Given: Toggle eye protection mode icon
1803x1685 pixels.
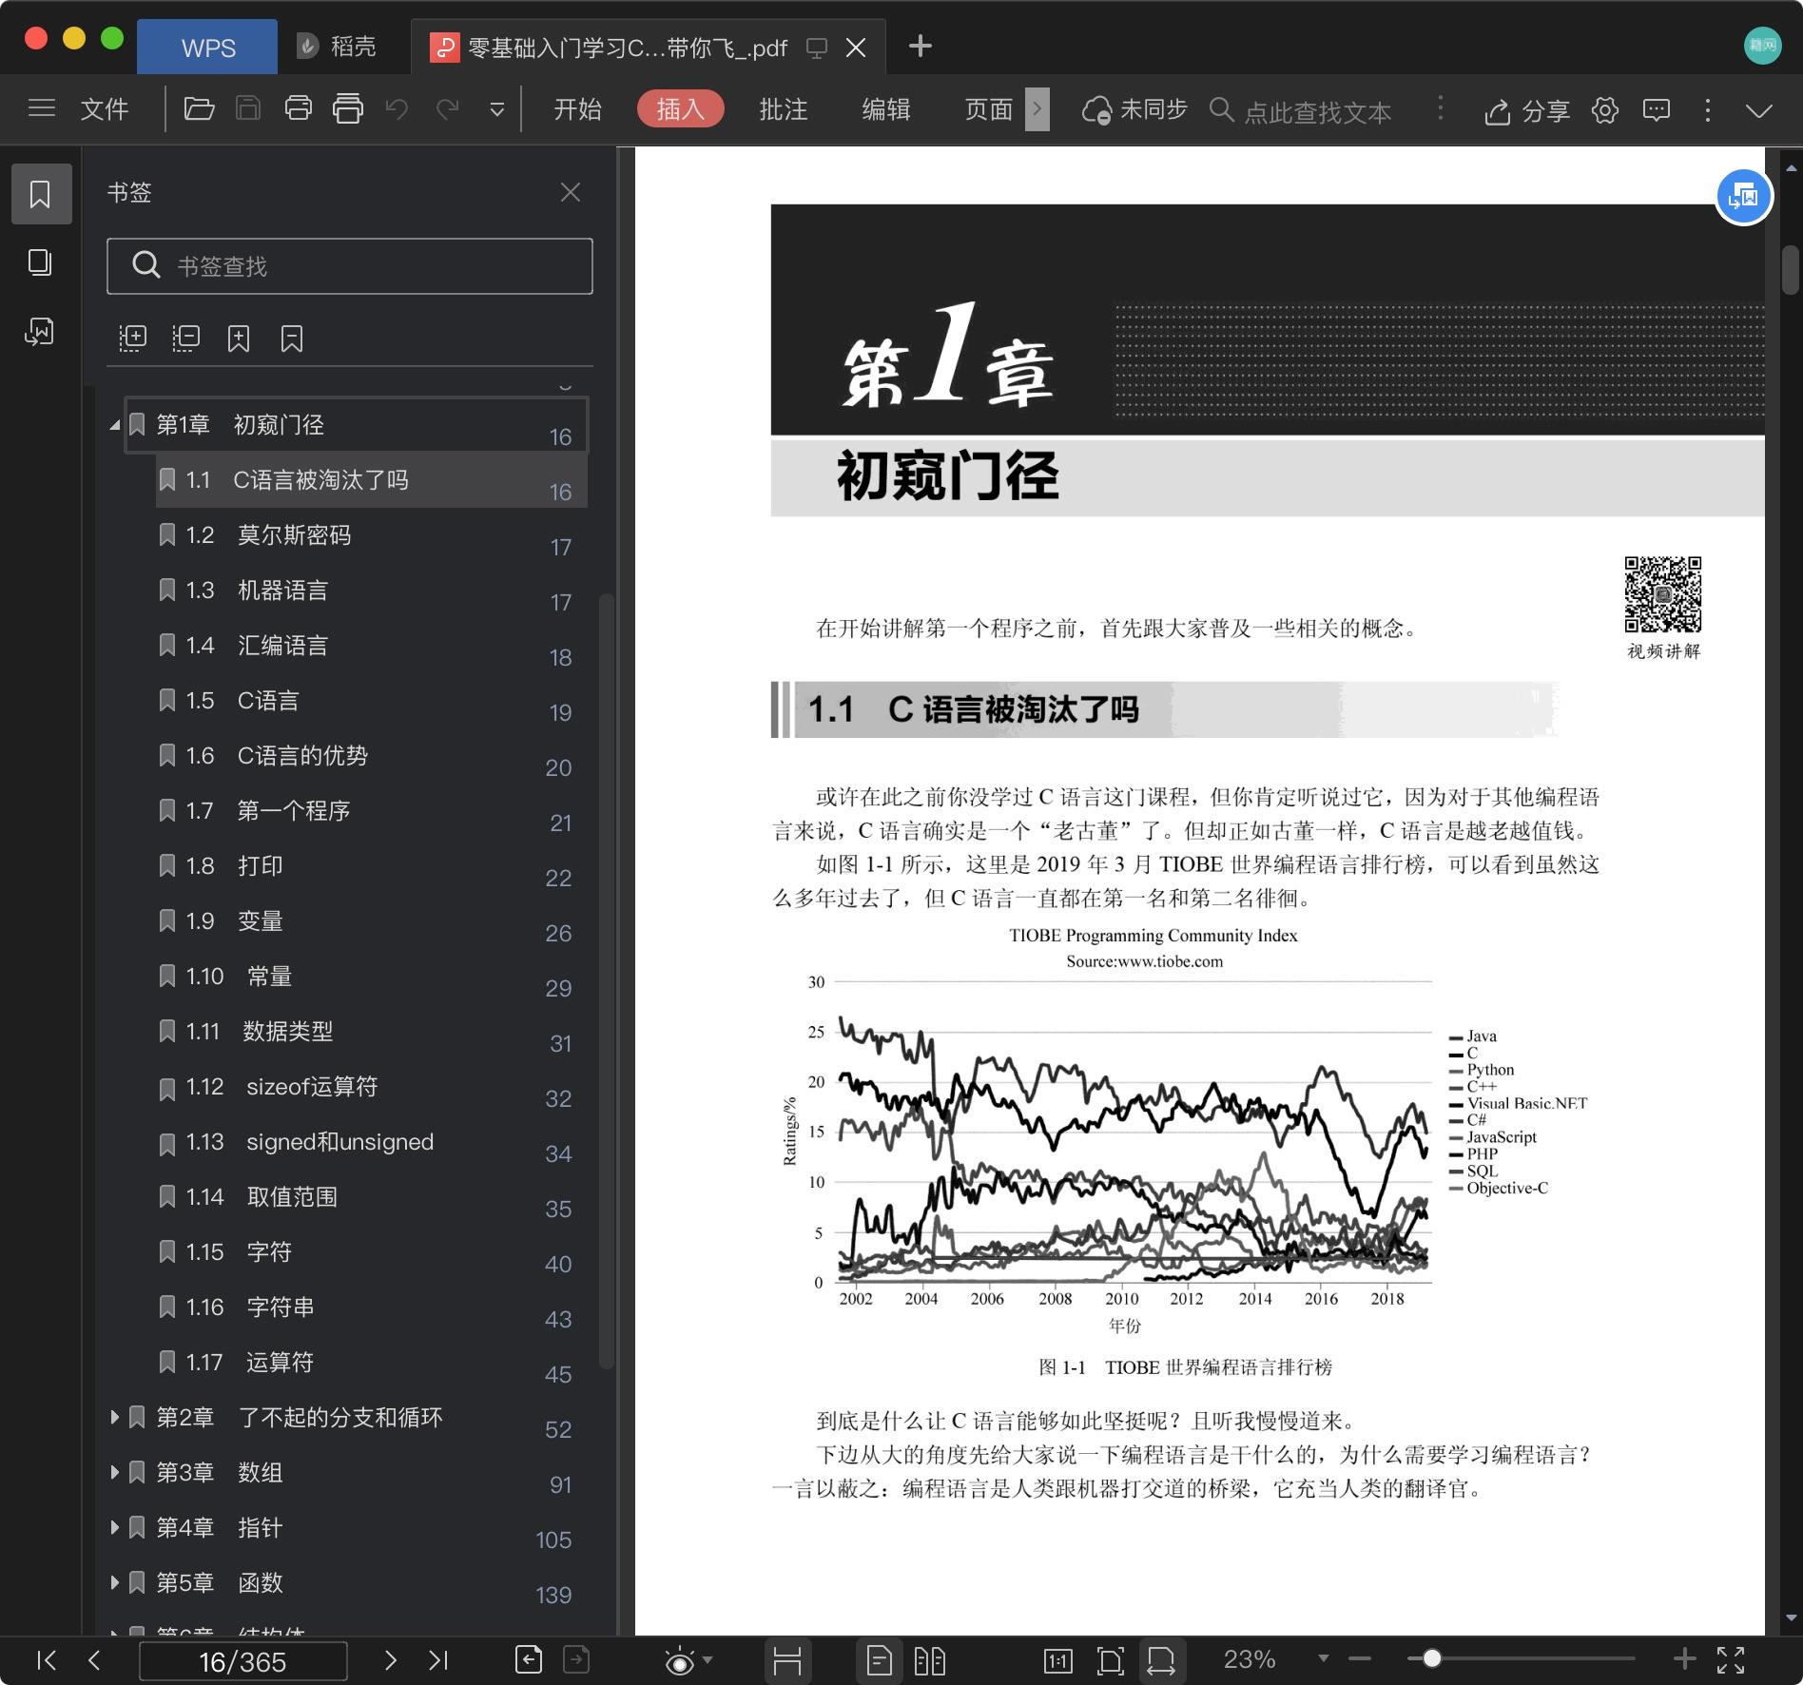Looking at the screenshot, I should (679, 1661).
